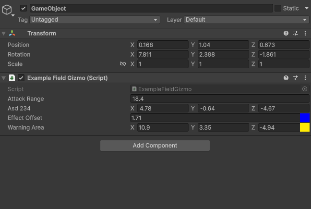This screenshot has width=311, height=209.
Task: Click the Warning Area Z field -4.94
Action: [x=279, y=127]
